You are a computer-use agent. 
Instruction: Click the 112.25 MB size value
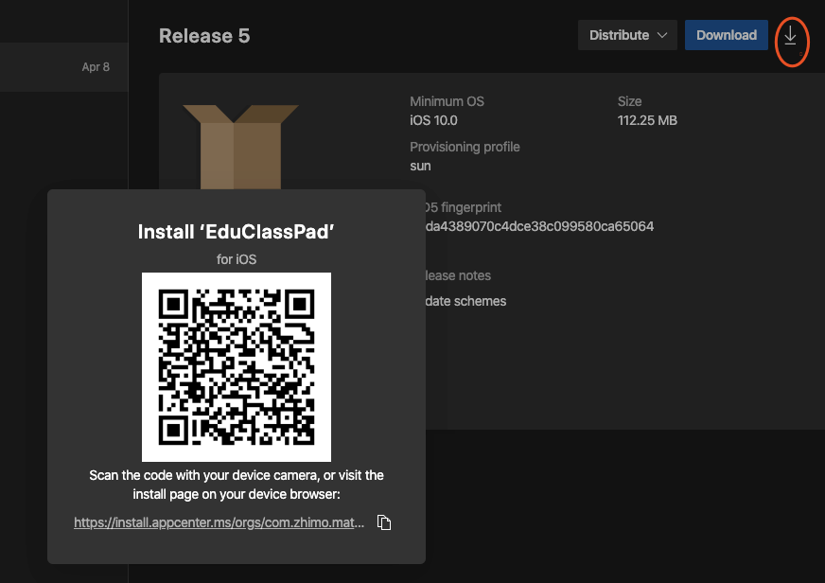click(647, 120)
